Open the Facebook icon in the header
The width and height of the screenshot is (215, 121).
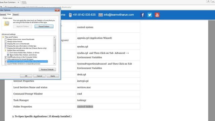[x=142, y=15]
